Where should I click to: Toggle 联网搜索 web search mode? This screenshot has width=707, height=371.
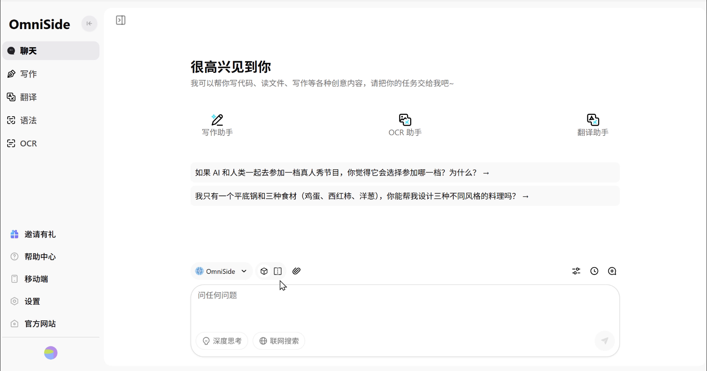[x=279, y=341]
